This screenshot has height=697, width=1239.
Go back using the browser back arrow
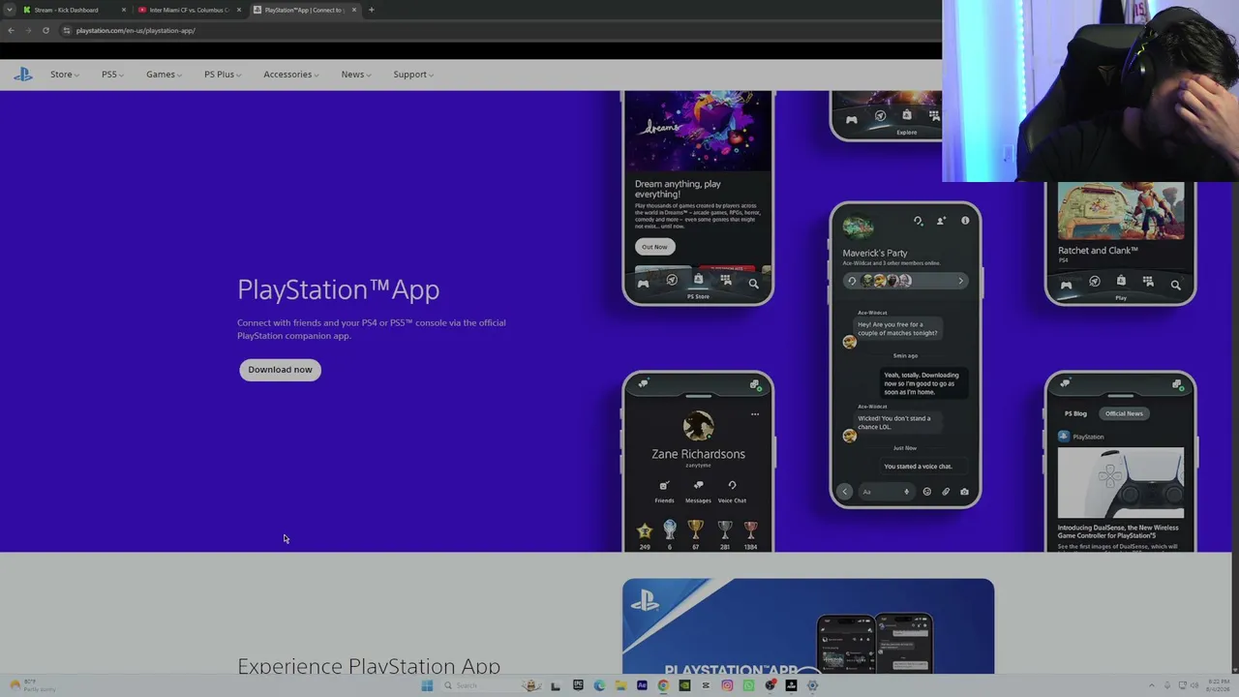point(11,30)
